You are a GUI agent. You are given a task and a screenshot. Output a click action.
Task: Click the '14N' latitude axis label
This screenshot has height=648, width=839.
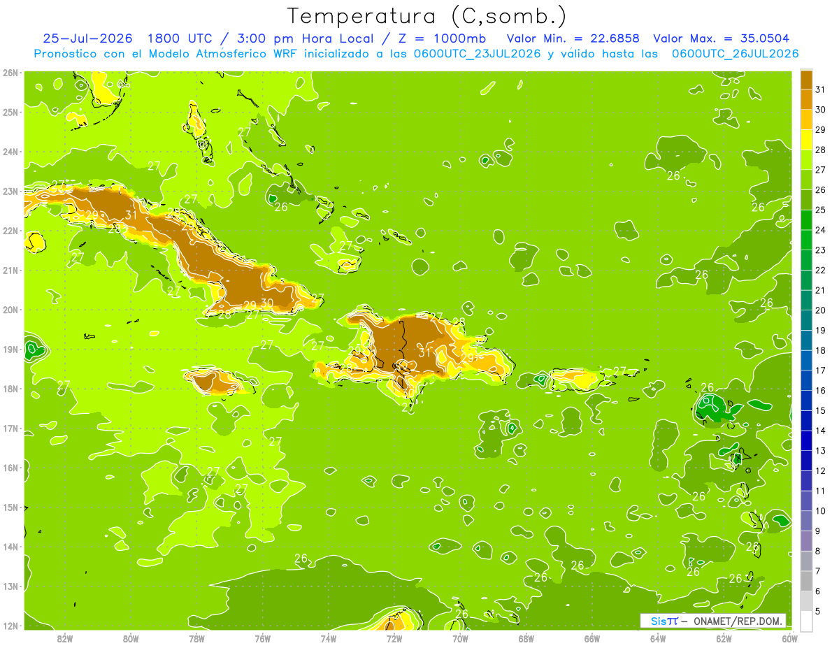point(10,547)
